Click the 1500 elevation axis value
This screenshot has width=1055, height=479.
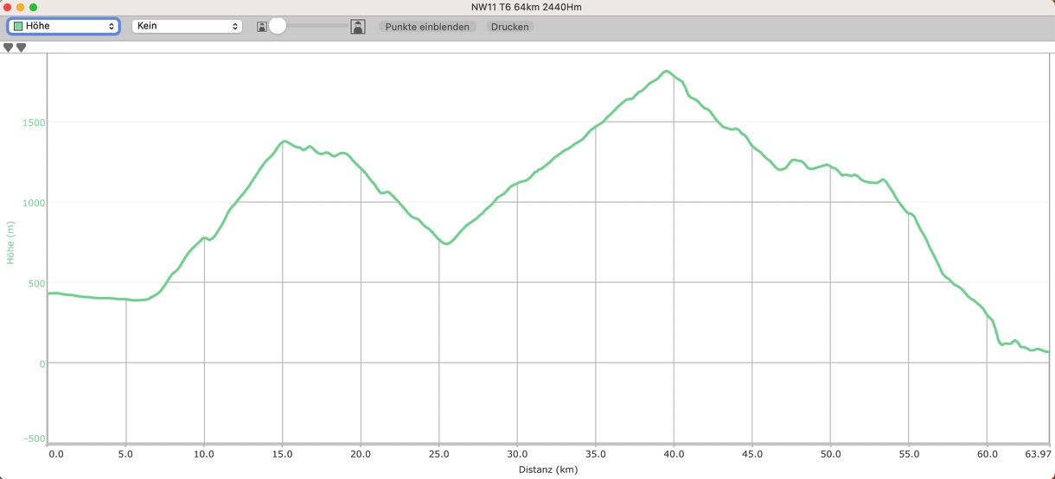click(x=34, y=123)
